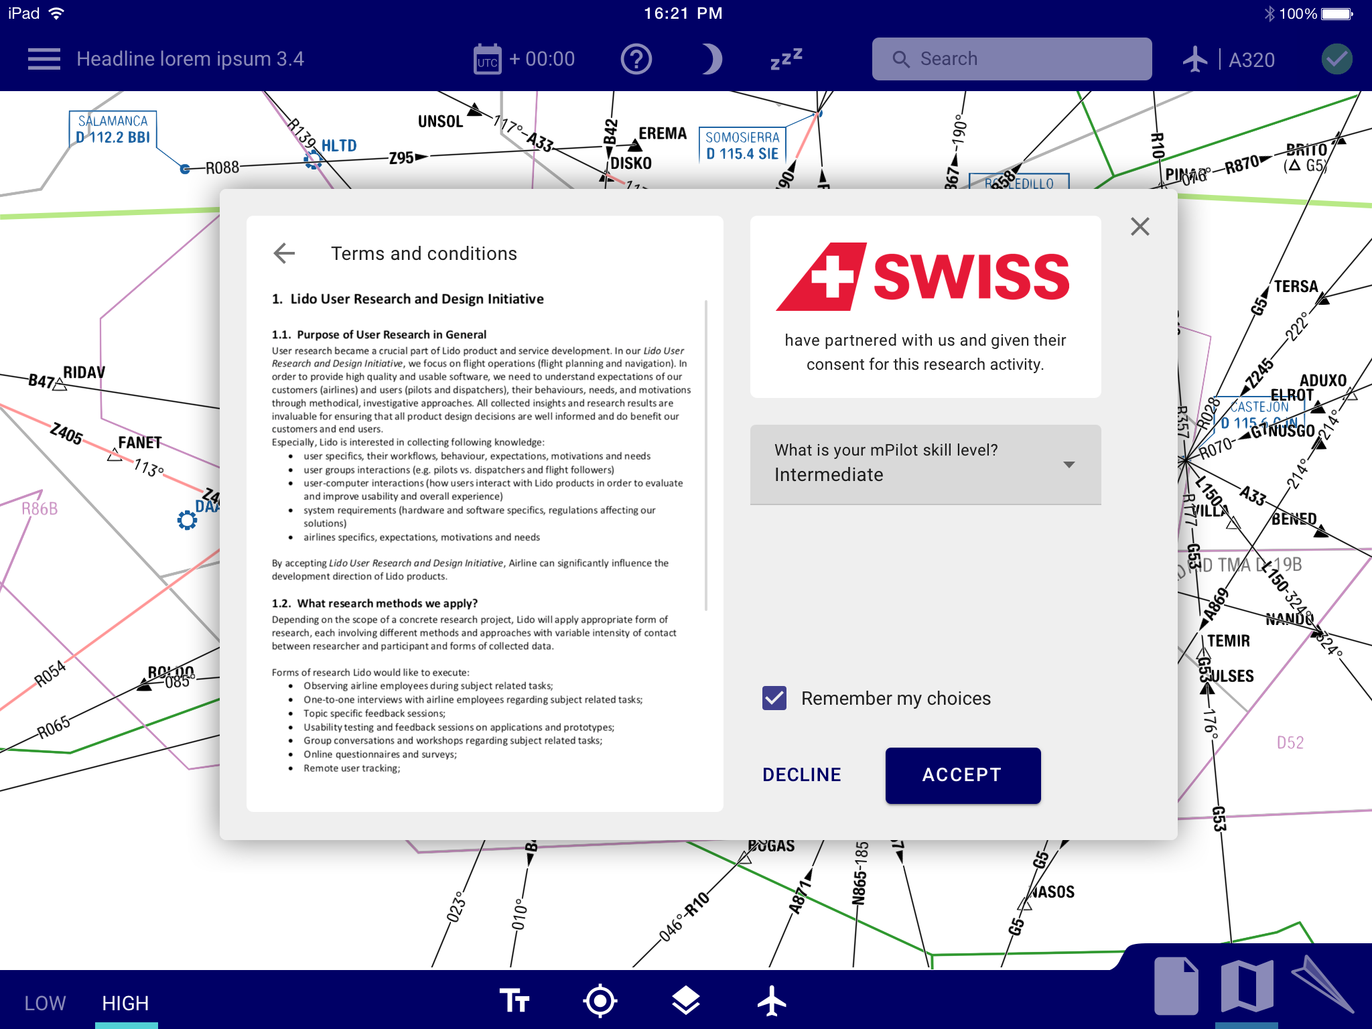
Task: Click the dropdown arrow beside Intermediate
Action: coord(1069,464)
